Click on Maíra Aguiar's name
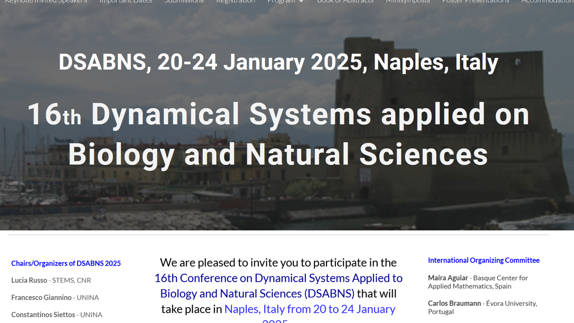Viewport: 574px width, 323px height. point(448,278)
